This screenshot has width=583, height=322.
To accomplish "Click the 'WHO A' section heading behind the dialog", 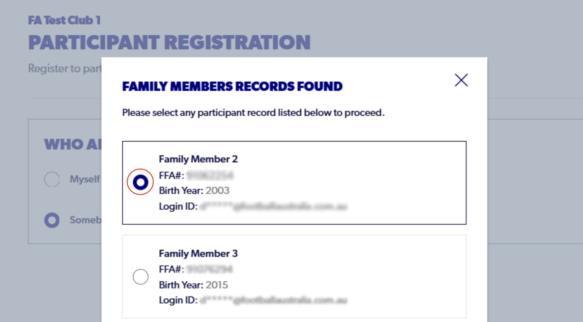I will 73,144.
